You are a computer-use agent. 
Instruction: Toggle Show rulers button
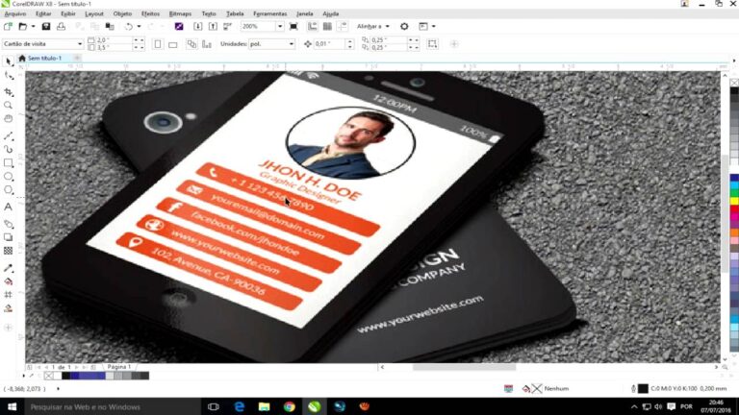(x=312, y=26)
